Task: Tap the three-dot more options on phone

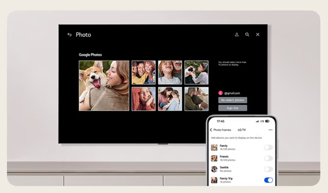Action: (271, 130)
